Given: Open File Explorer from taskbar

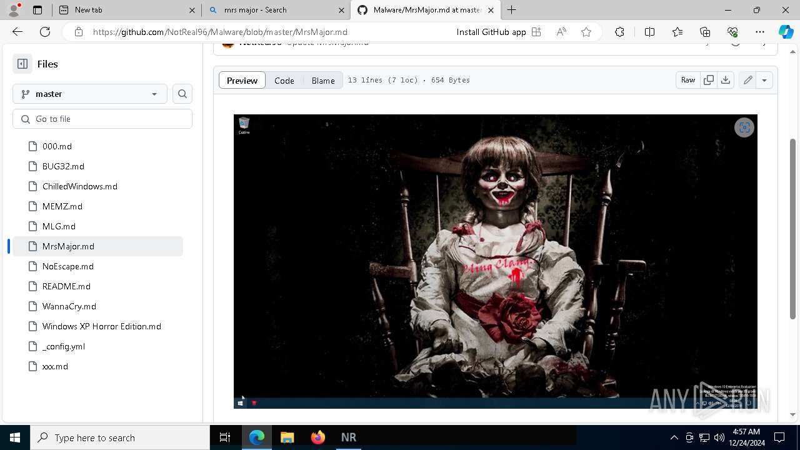Looking at the screenshot, I should point(287,437).
